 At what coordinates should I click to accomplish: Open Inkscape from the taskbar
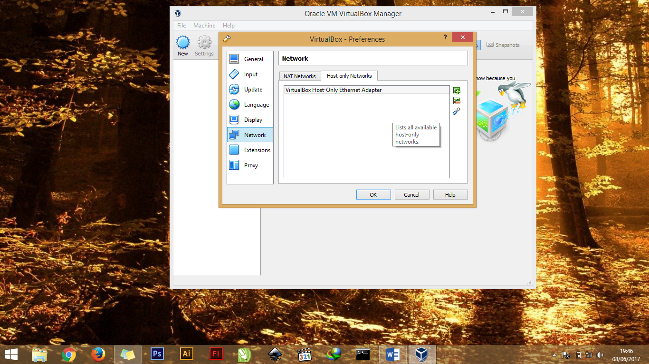point(275,354)
